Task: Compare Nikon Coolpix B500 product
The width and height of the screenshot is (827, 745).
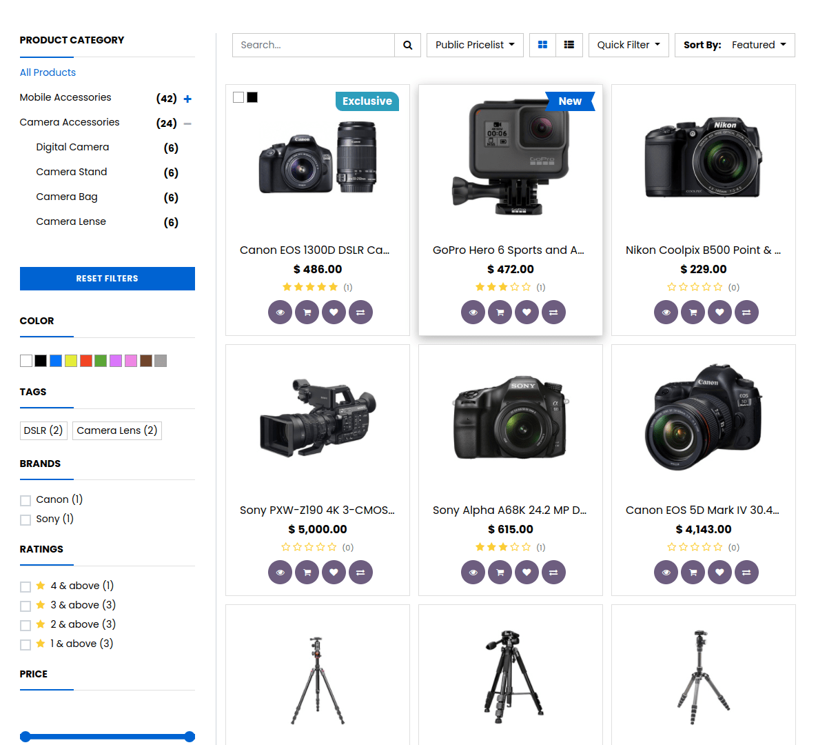Action: pyautogui.click(x=746, y=312)
